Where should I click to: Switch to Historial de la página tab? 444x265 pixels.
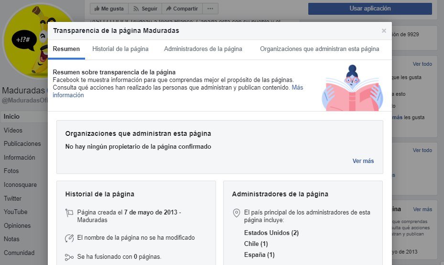(120, 49)
